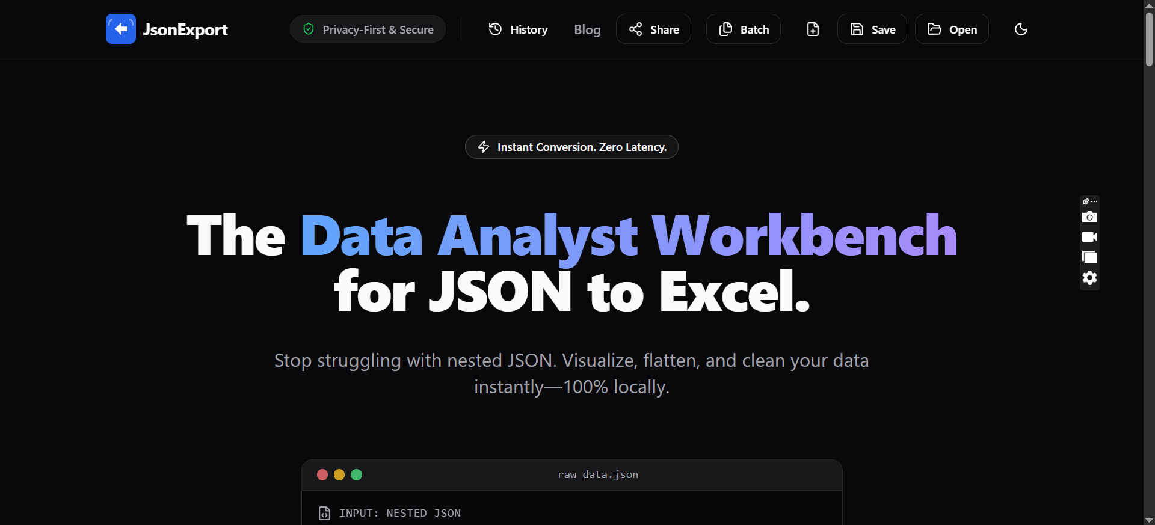This screenshot has width=1155, height=525.
Task: Click the Save floppy disk icon
Action: point(857,29)
